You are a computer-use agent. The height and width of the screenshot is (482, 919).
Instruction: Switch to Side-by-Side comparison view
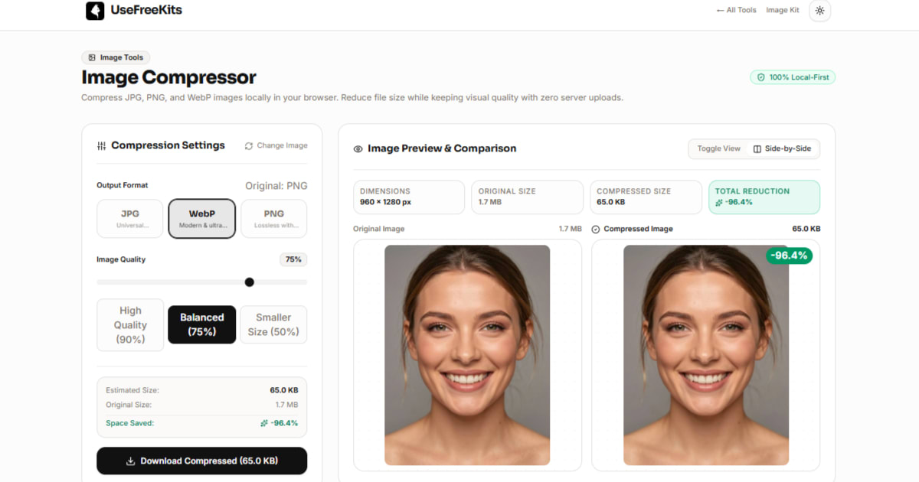782,148
